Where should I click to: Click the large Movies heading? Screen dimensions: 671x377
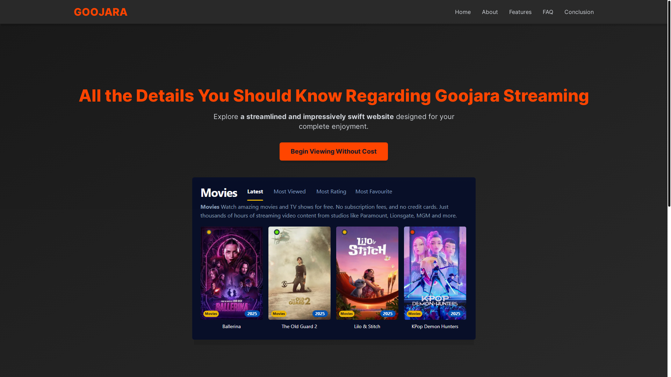coord(219,193)
